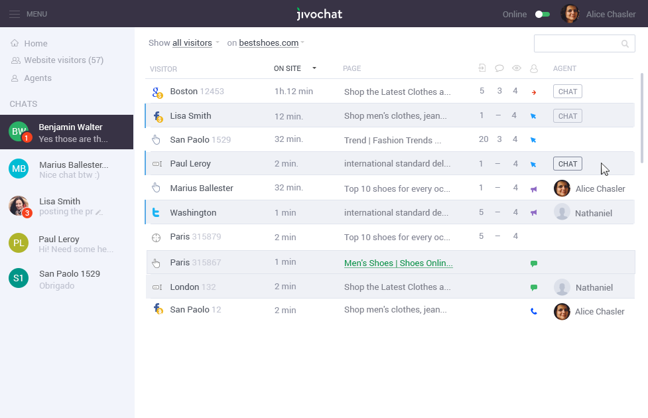This screenshot has width=648, height=418.
Task: Expand the 'all visitors' filter dropdown
Action: (195, 43)
